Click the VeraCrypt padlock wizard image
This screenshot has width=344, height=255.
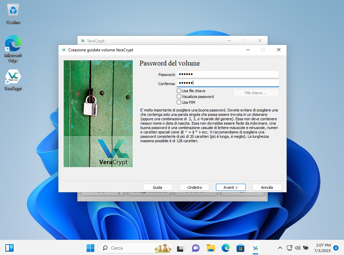click(98, 113)
